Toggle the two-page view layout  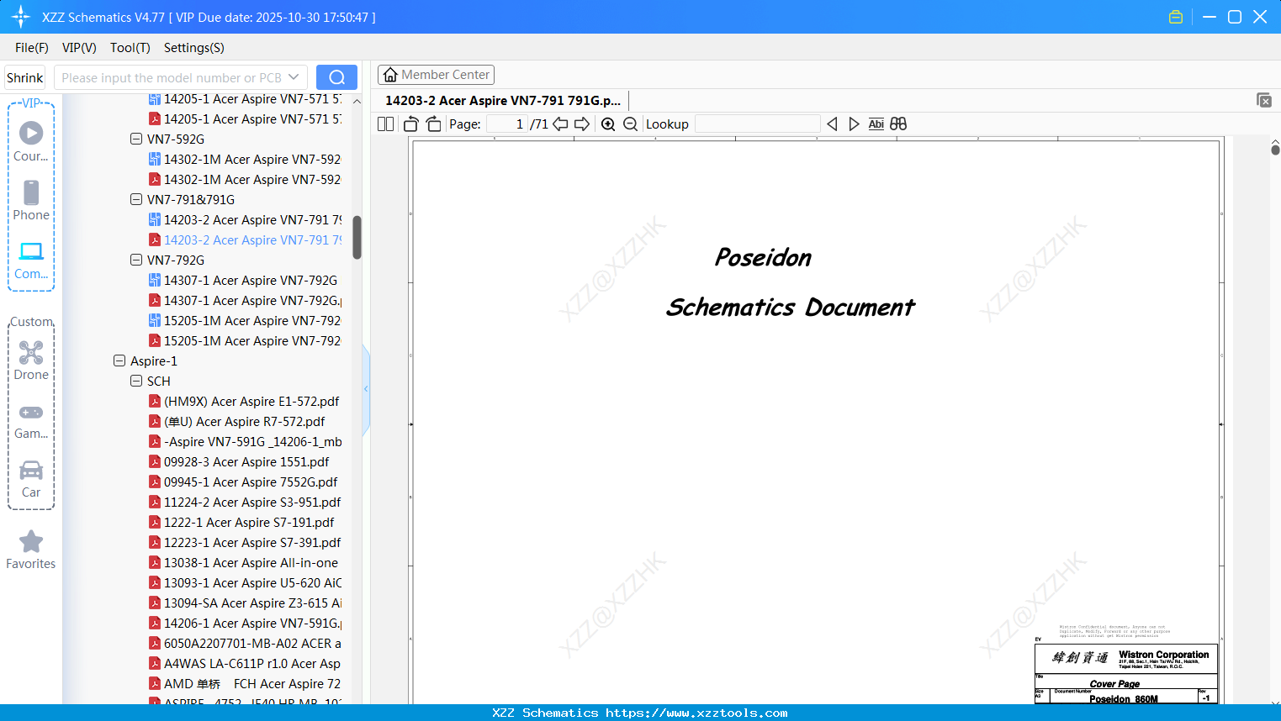[386, 124]
